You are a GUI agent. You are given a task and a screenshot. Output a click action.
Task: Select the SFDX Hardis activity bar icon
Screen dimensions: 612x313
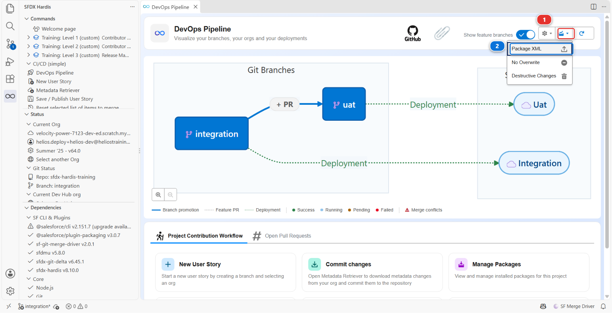tap(10, 96)
